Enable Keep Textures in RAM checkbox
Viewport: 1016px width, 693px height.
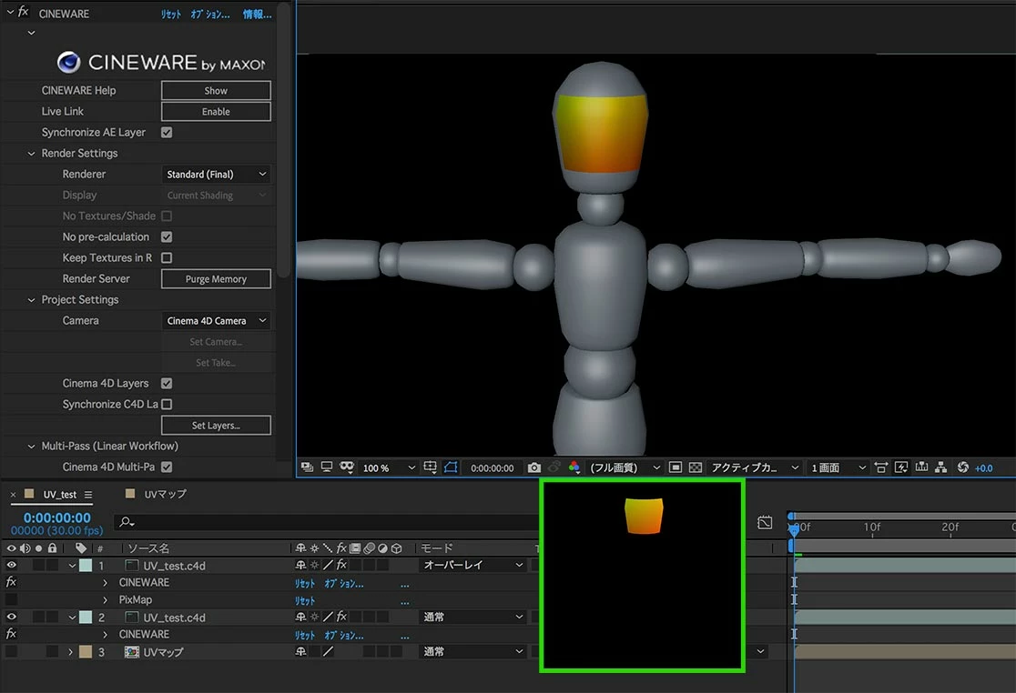167,257
